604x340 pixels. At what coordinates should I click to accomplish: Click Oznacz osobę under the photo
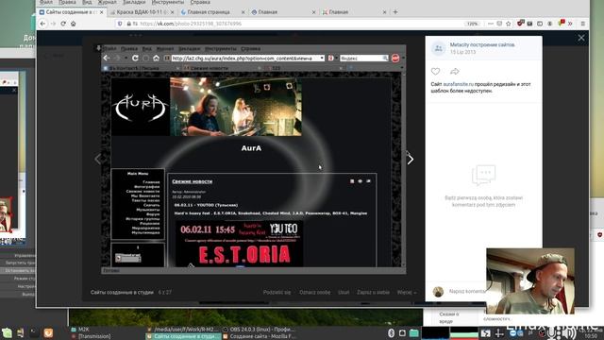(314, 292)
